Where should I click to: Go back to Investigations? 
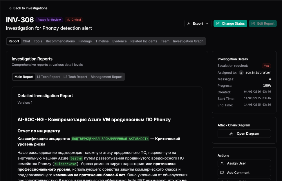tap(28, 8)
